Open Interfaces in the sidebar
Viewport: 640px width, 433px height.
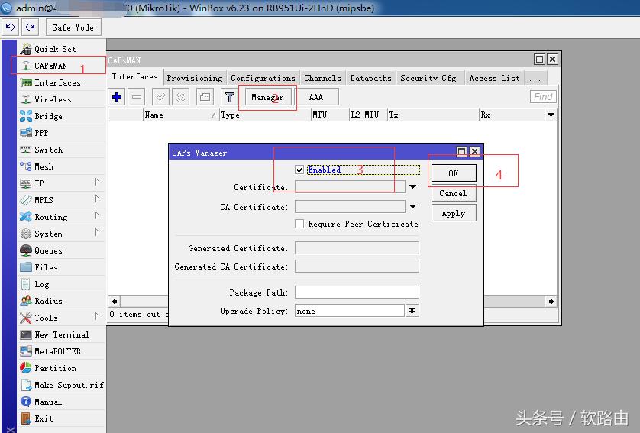[61, 82]
